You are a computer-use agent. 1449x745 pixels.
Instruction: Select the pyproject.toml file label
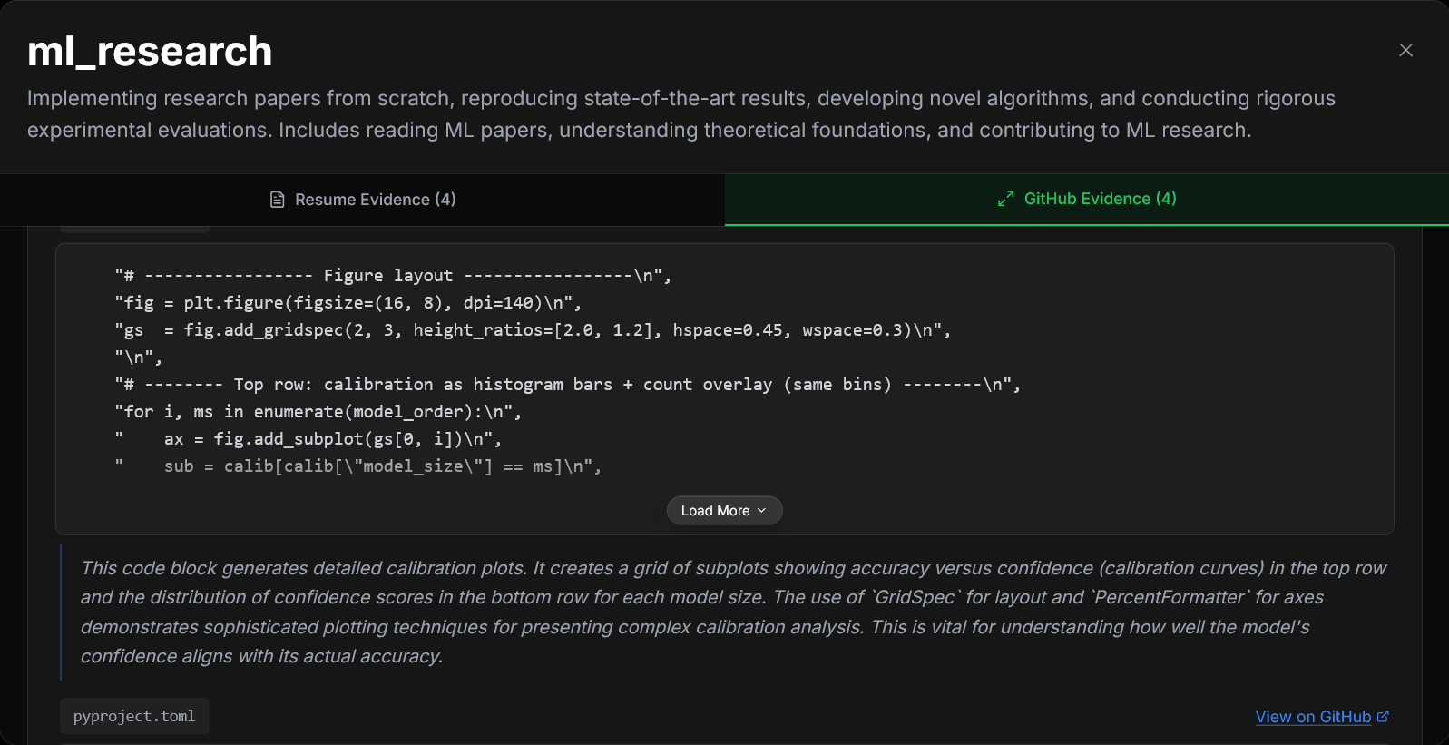(134, 716)
